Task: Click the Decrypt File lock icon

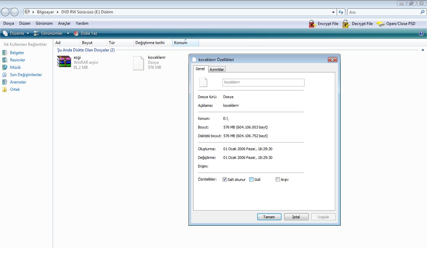Action: point(346,24)
